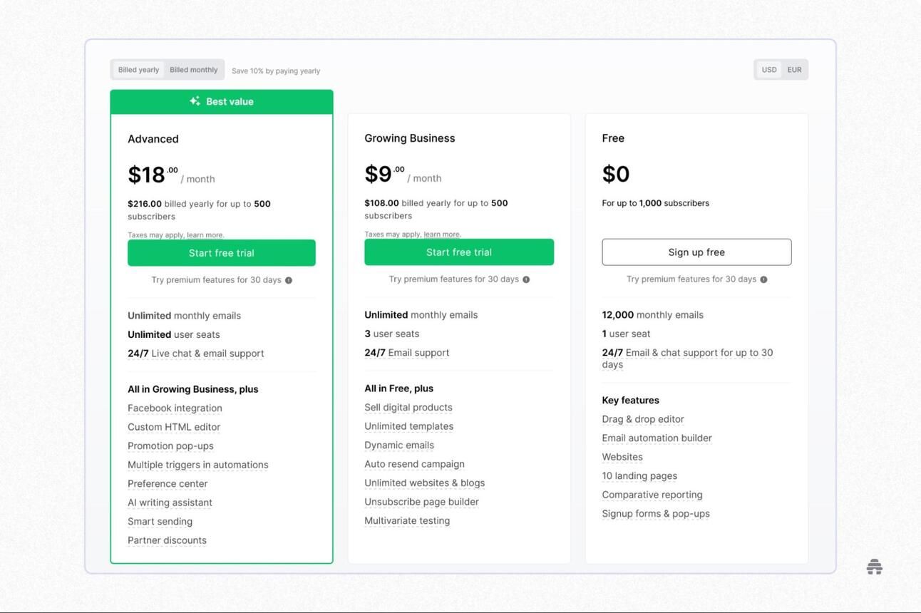
Task: Click Signup forms & pop-ups feature
Action: point(656,514)
